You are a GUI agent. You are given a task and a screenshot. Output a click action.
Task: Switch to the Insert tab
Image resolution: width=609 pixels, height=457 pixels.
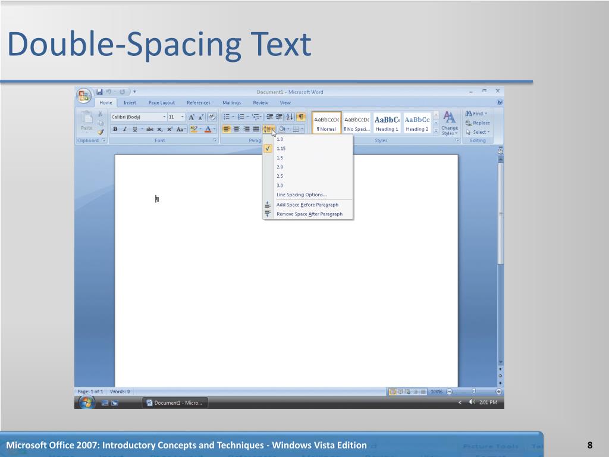tap(130, 102)
